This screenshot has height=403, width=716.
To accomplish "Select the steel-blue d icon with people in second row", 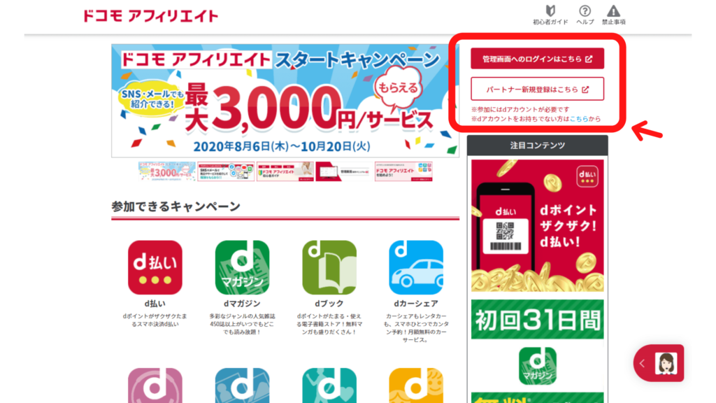I will (242, 386).
